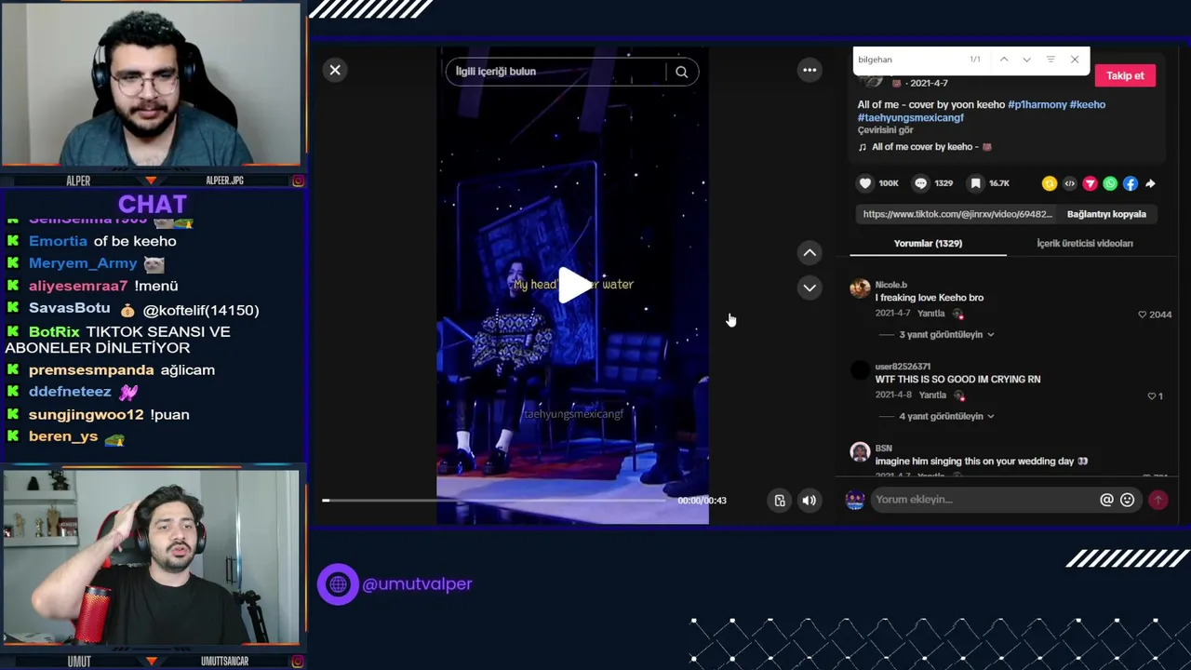Seek on the video progress bar

[x=495, y=501]
